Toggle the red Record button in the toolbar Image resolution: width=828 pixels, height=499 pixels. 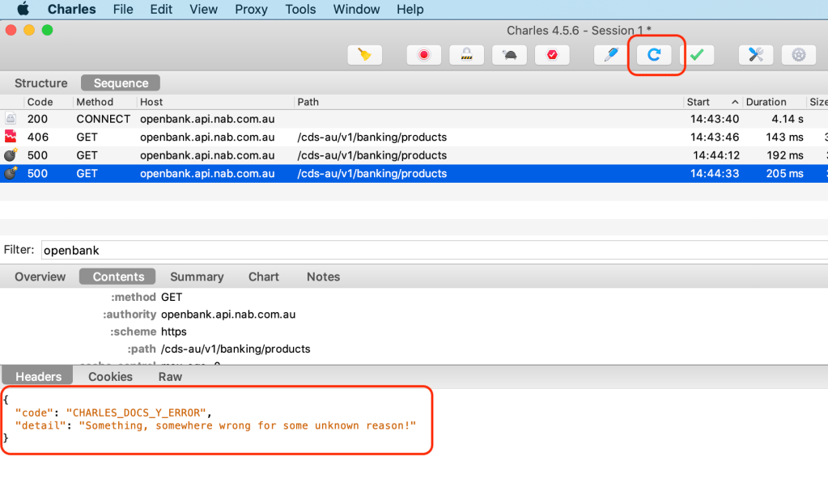[423, 55]
